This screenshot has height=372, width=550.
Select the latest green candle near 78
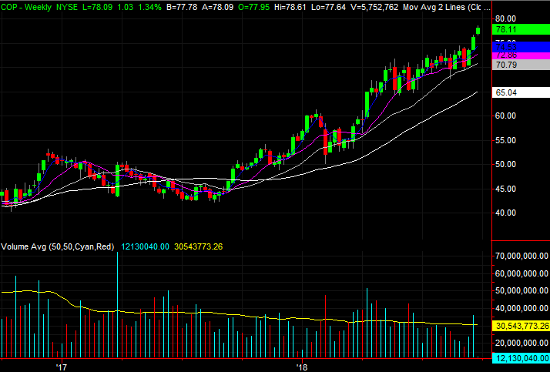pyautogui.click(x=478, y=31)
